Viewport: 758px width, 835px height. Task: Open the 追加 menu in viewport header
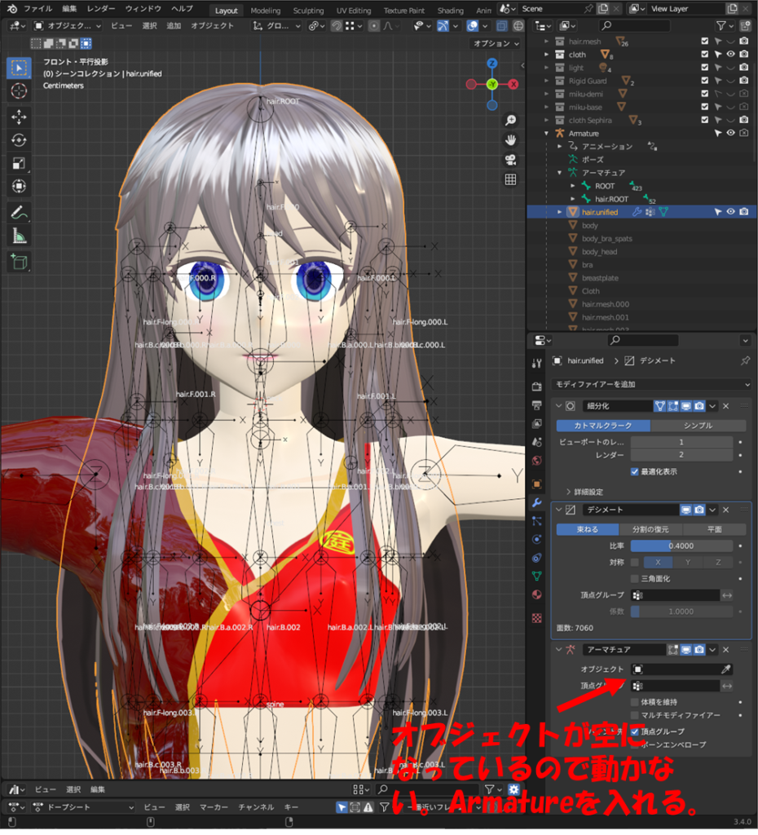tap(174, 25)
